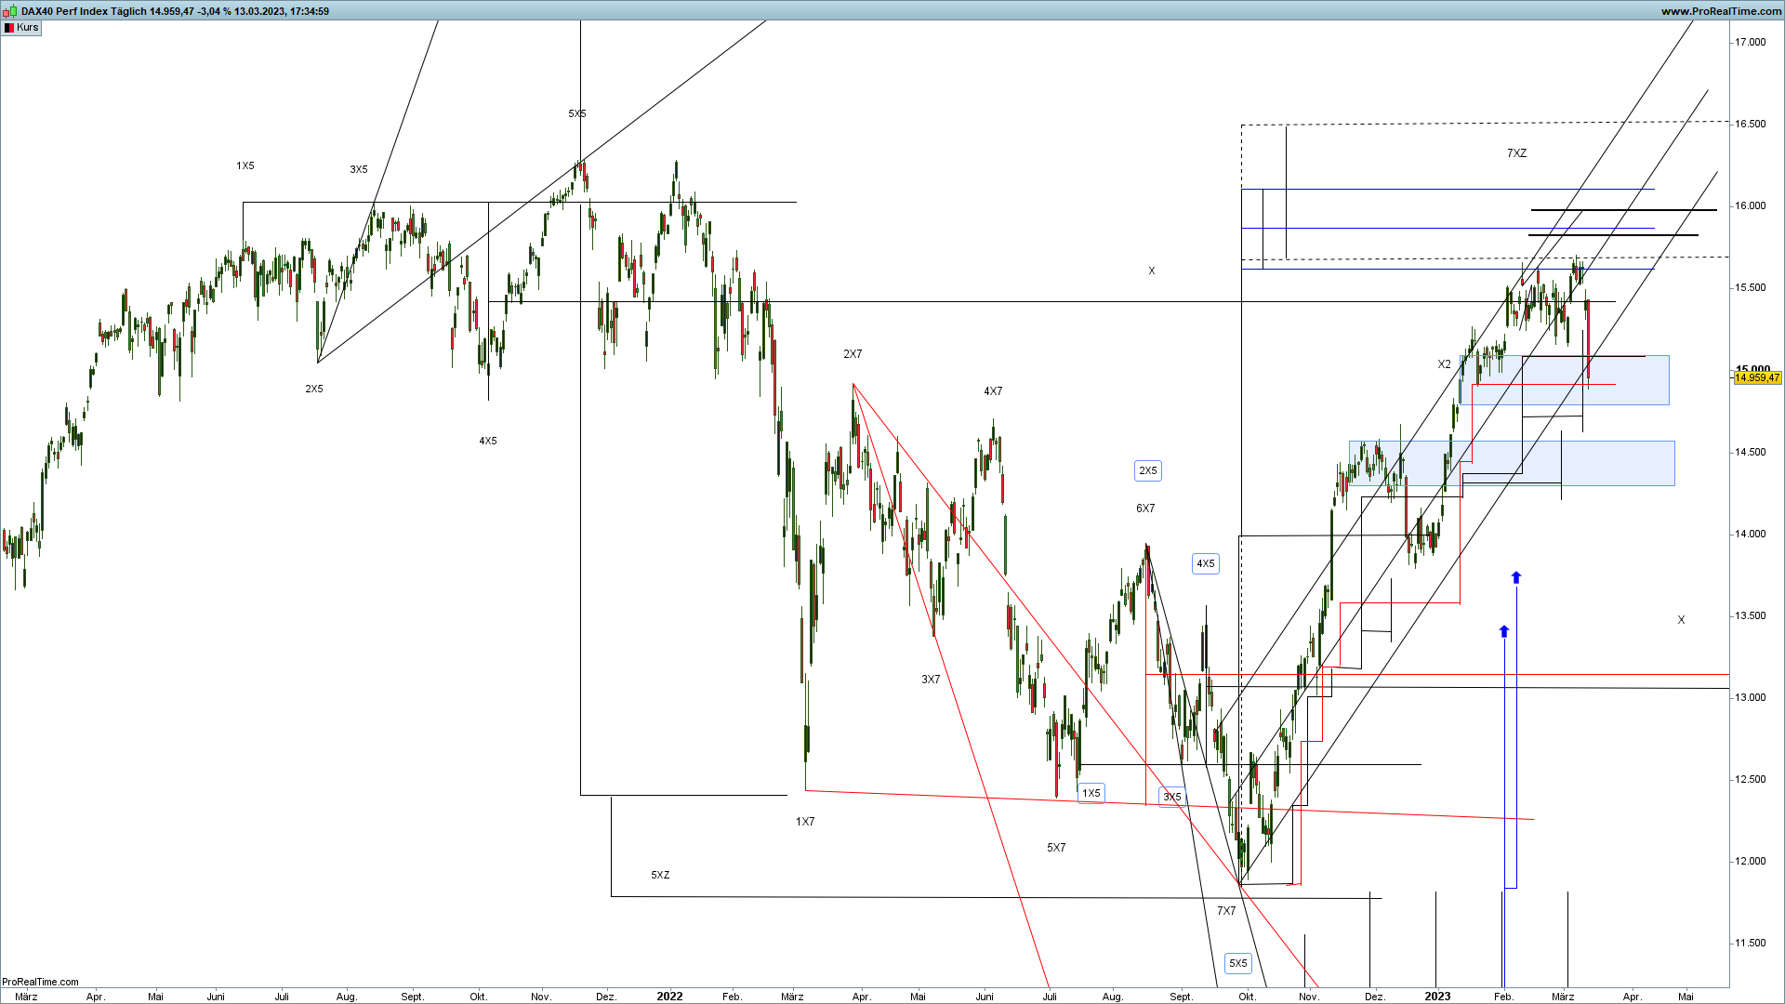This screenshot has height=1004, width=1785.
Task: Click the 5XZ annotation text
Action: point(660,875)
